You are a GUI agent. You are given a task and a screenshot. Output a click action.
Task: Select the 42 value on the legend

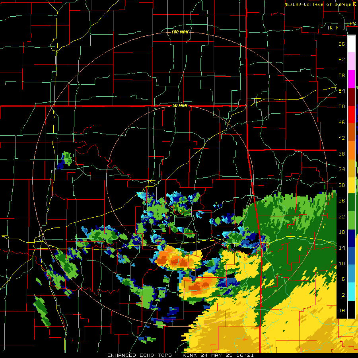tap(342, 138)
